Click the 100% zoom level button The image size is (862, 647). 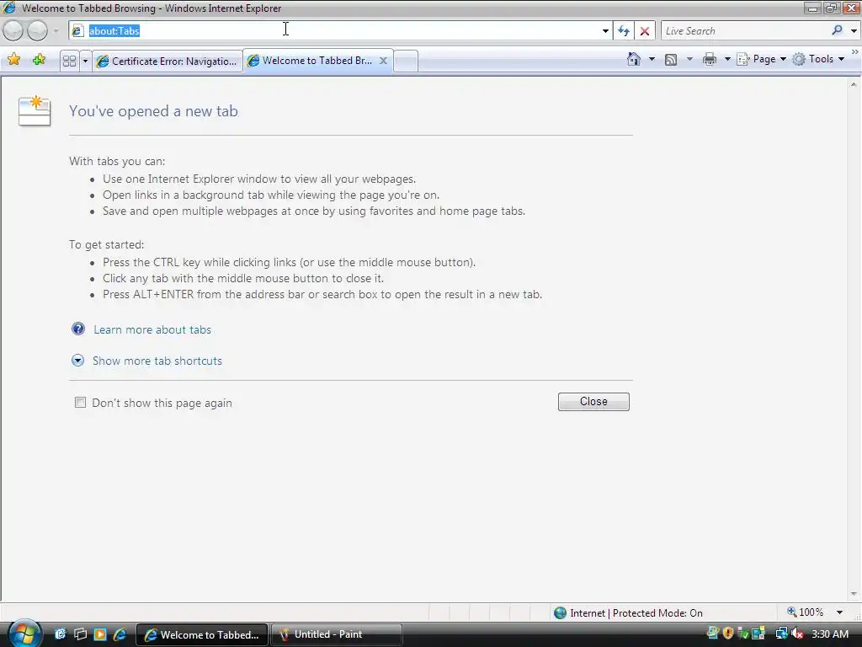coord(806,612)
